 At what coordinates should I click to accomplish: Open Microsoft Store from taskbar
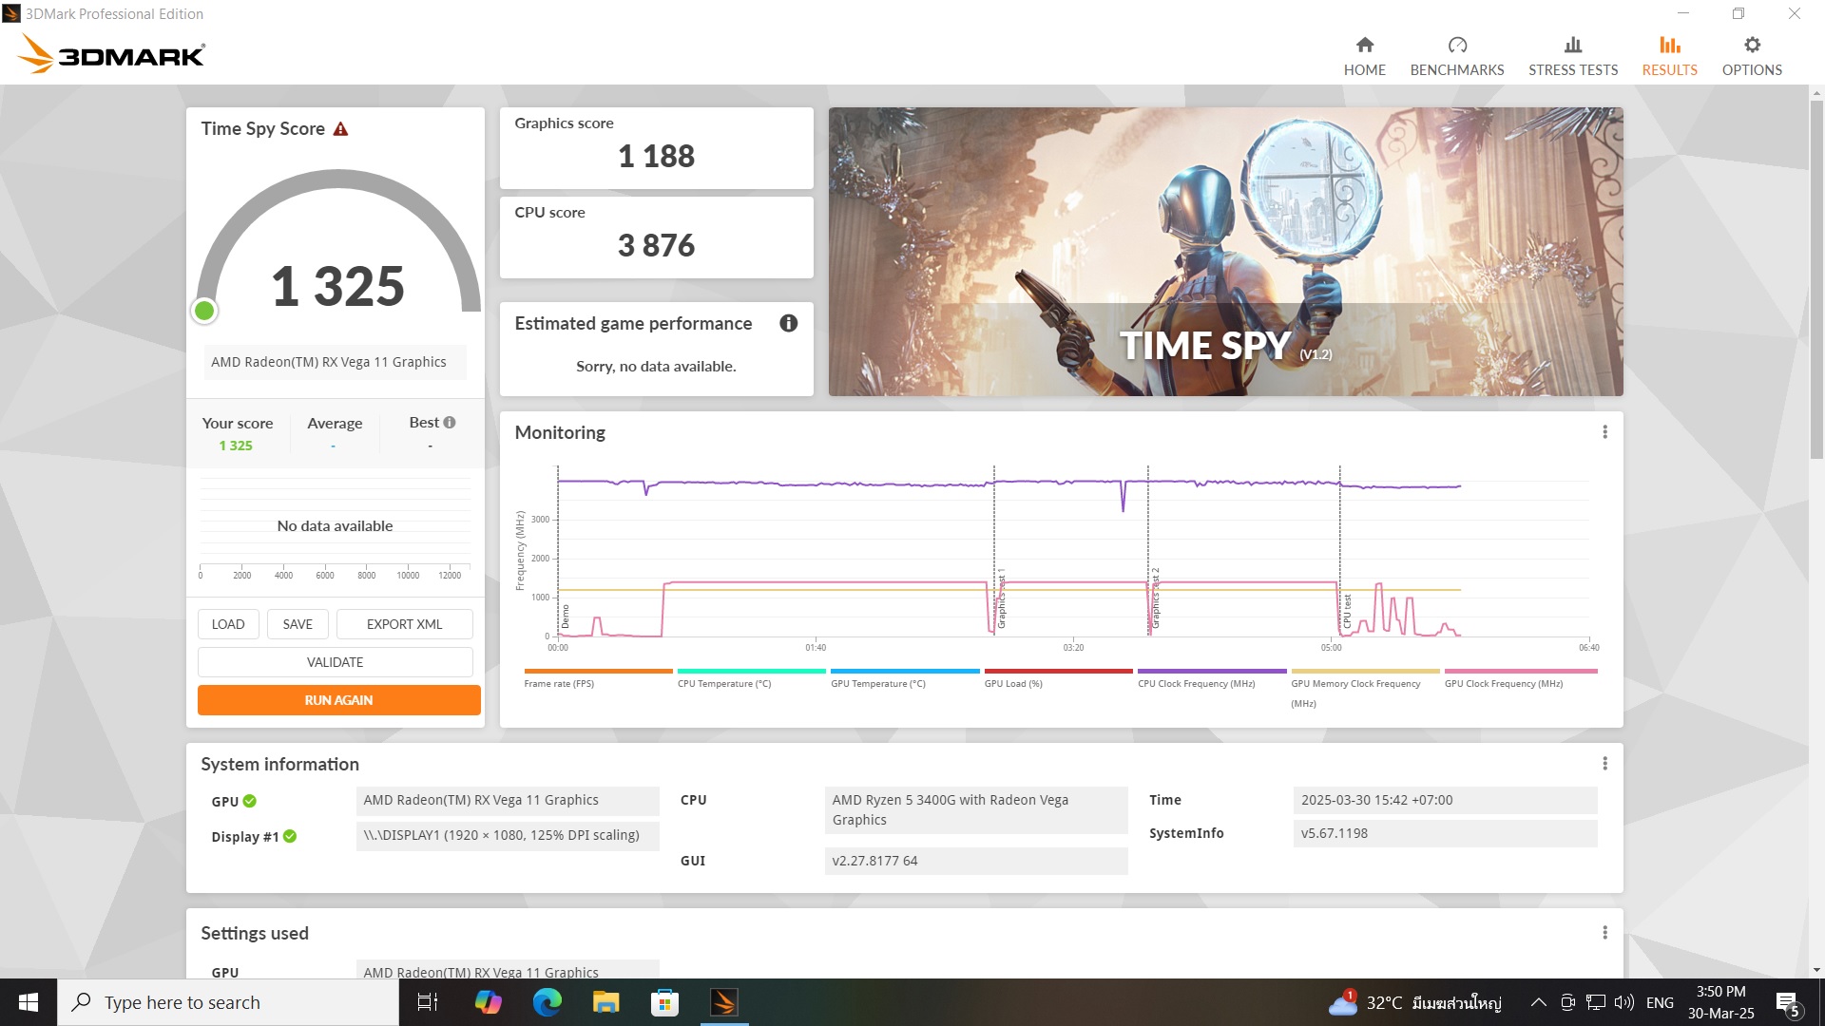(x=664, y=1002)
